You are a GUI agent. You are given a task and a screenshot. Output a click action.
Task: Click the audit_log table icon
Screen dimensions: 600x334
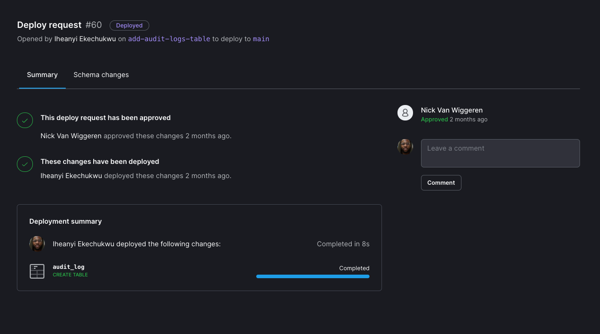click(37, 271)
